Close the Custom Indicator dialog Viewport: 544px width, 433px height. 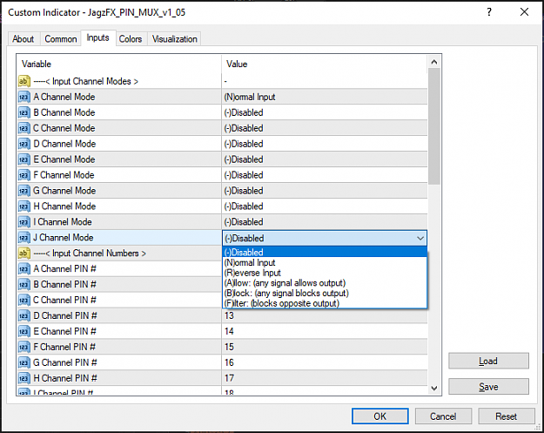(524, 12)
